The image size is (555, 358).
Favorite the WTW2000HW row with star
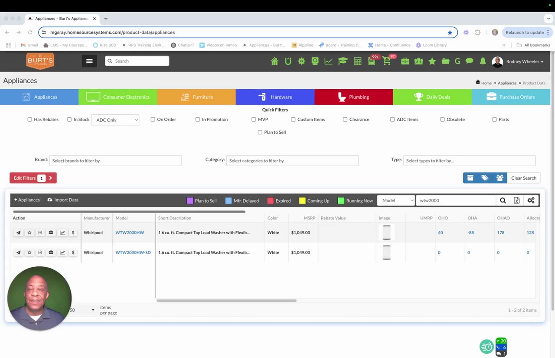point(29,232)
